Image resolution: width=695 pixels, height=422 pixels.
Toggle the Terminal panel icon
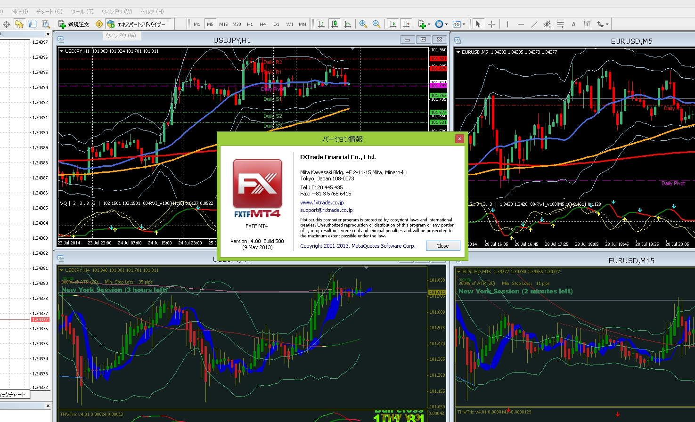pos(33,24)
